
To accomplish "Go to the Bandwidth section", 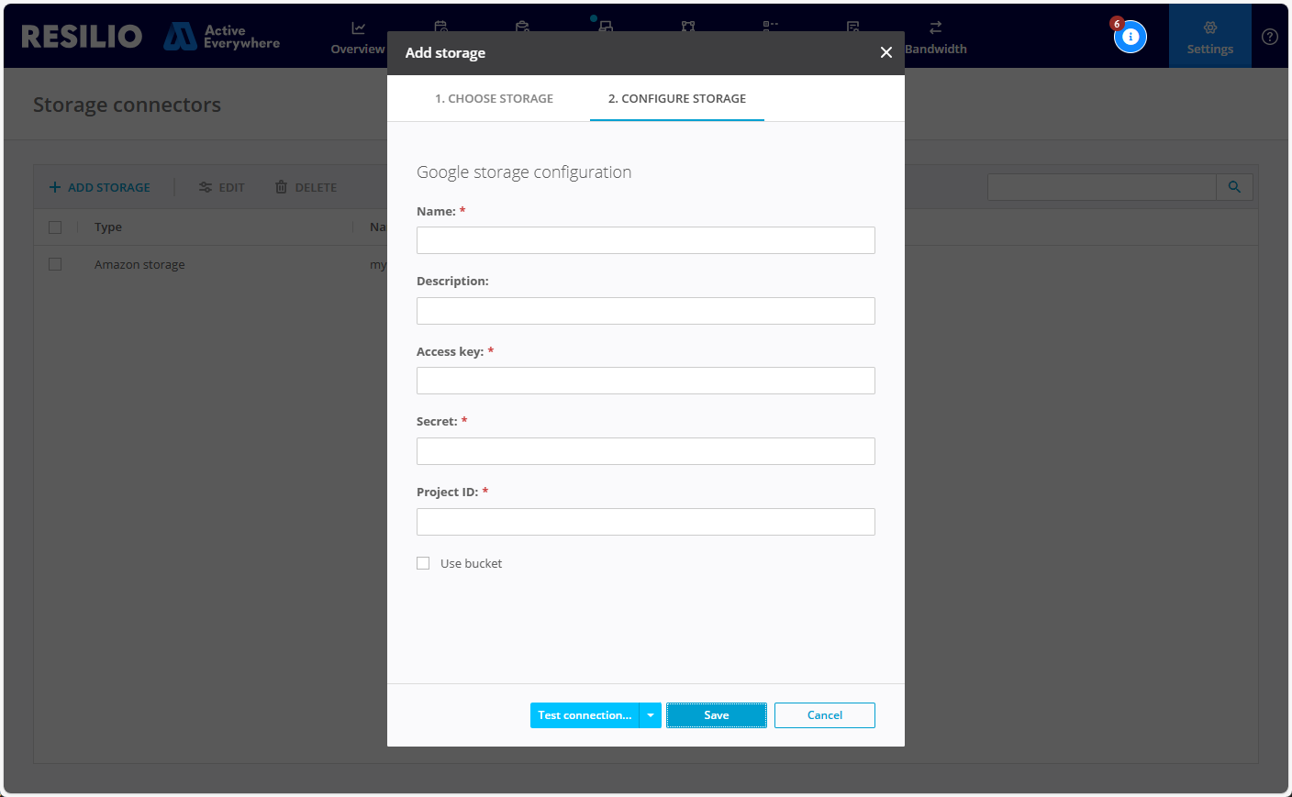I will coord(935,37).
